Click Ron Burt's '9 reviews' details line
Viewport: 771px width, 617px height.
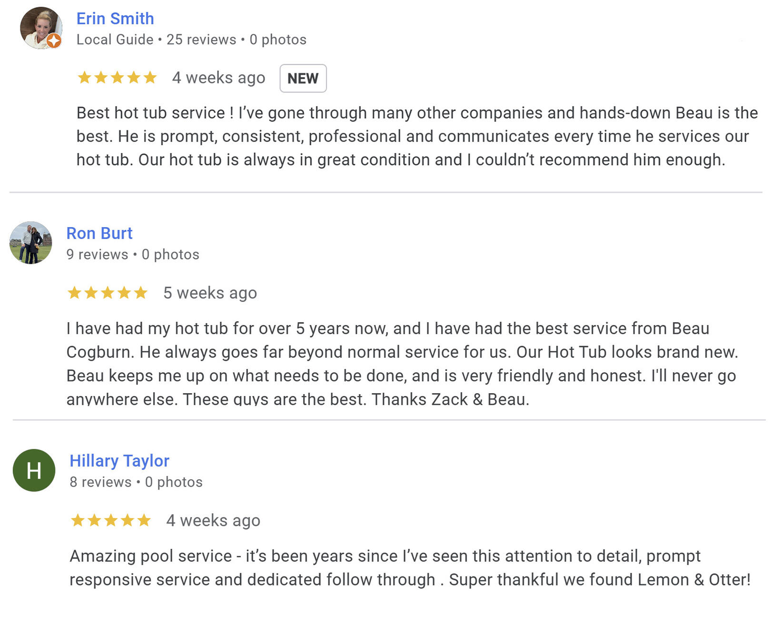(x=133, y=254)
